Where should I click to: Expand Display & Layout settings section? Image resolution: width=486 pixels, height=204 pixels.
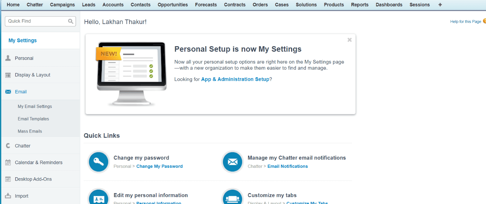click(x=33, y=75)
